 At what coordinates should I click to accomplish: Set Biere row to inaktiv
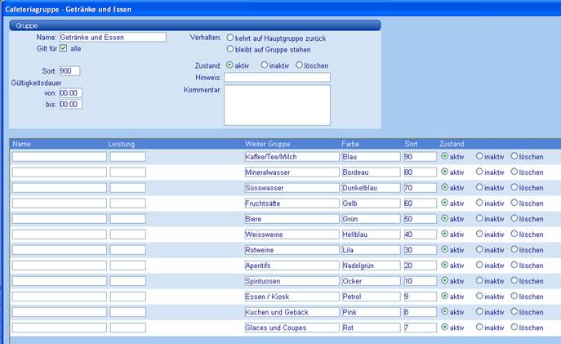tap(479, 219)
